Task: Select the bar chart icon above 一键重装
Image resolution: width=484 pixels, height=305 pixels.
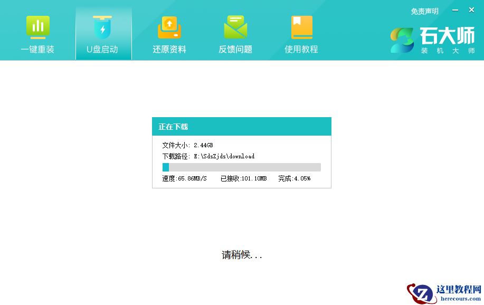Action: point(37,27)
